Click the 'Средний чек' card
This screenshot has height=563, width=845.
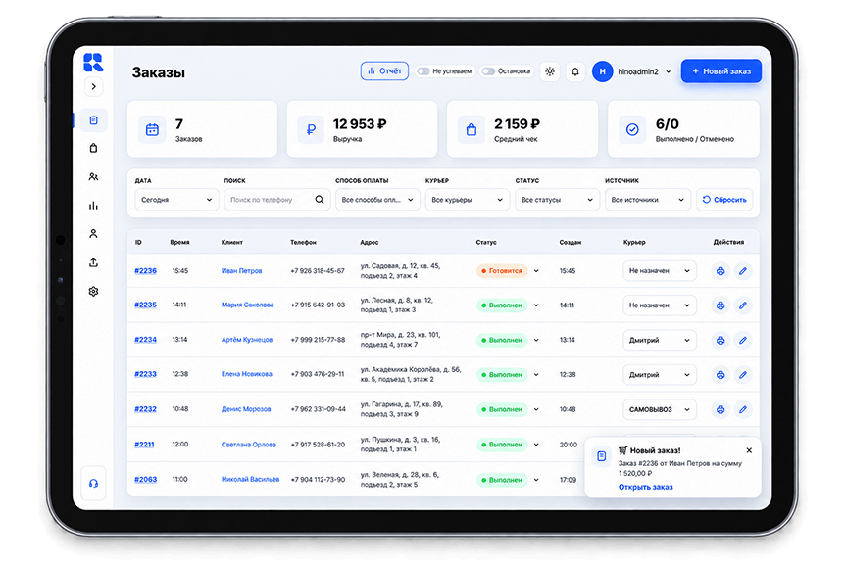(x=522, y=129)
